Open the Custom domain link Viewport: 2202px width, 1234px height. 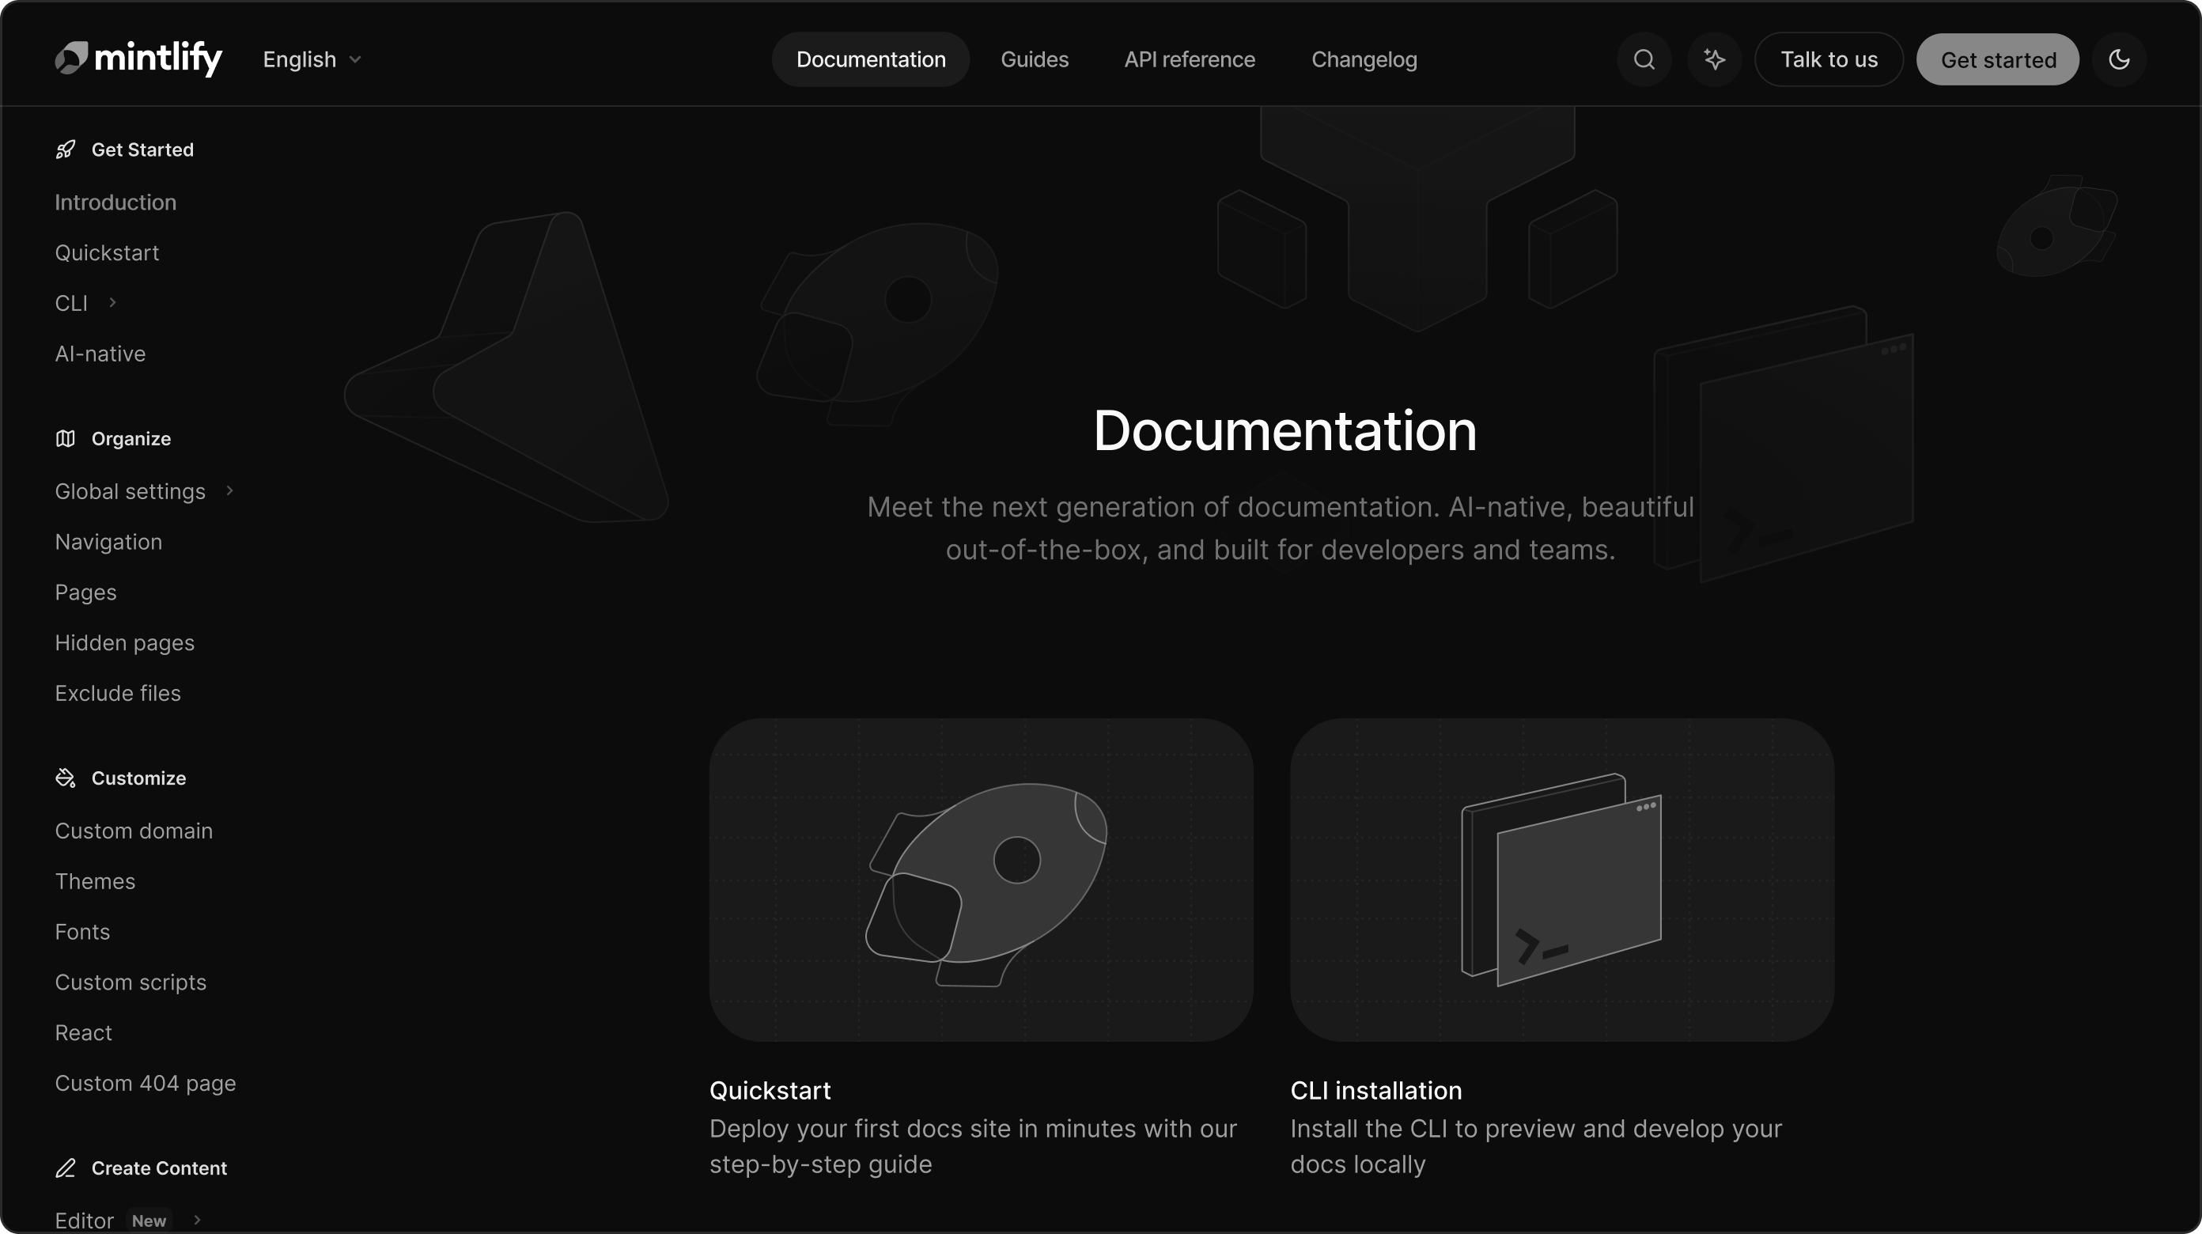[x=134, y=831]
